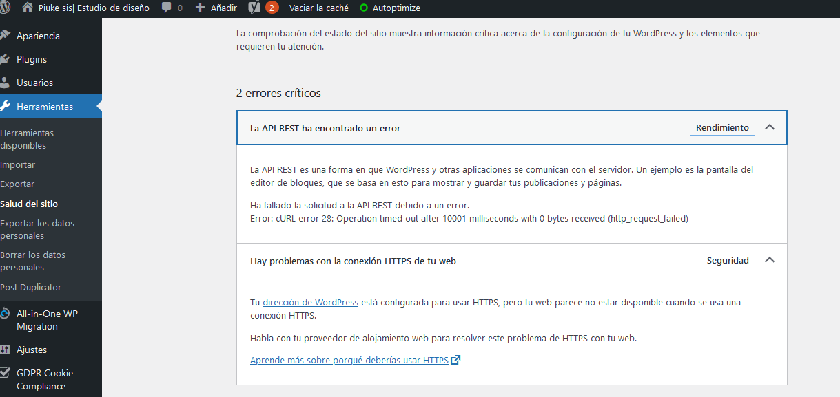Click the Seguridad badge
Screen dimensions: 840x397
[728, 260]
